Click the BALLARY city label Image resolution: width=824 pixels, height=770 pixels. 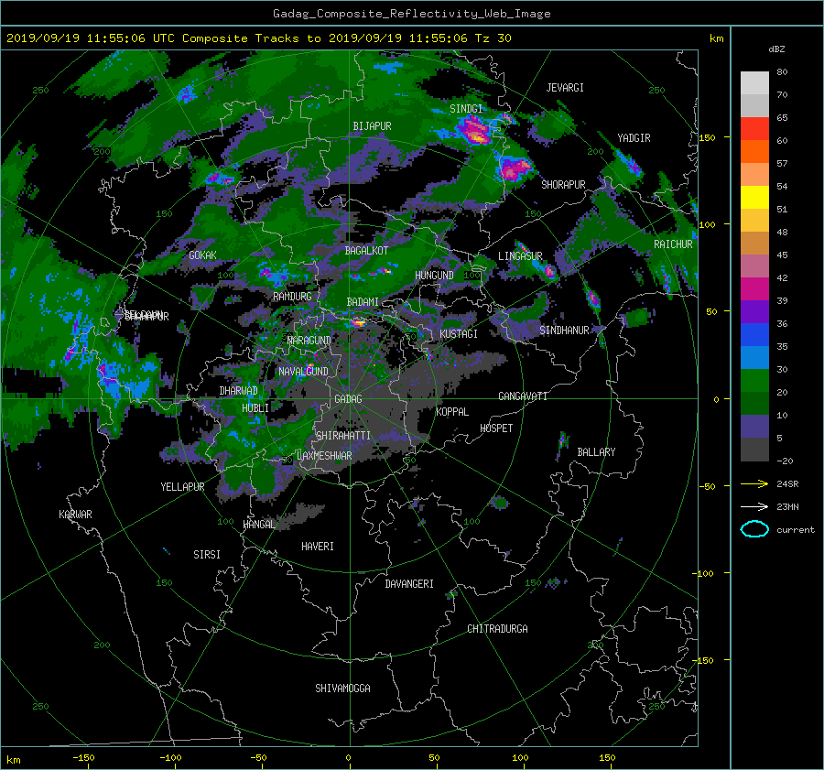pos(596,452)
